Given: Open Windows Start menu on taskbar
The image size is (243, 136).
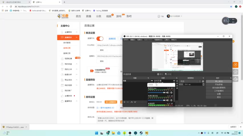Looking at the screenshot, I should tap(96, 133).
